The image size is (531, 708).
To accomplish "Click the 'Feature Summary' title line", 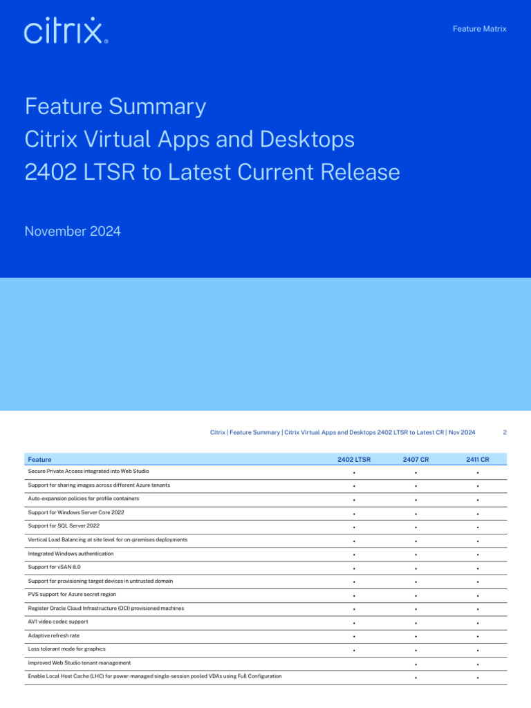I will (x=115, y=106).
